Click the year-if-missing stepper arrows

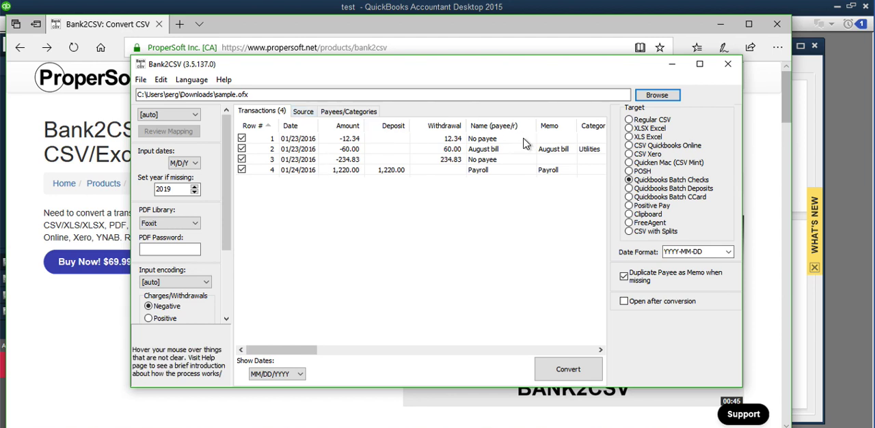195,189
